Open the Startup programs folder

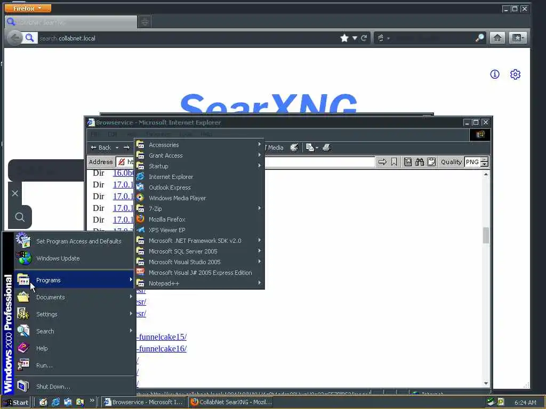pos(199,166)
